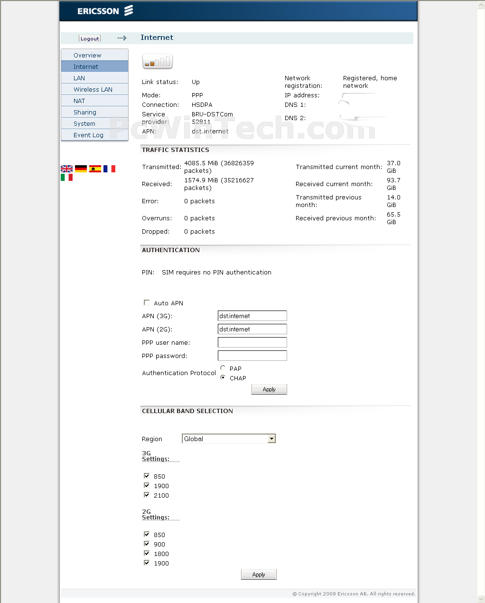Click 'SIM requires no PIN authentication' text
Viewport: 485px width, 603px height.
(x=217, y=272)
